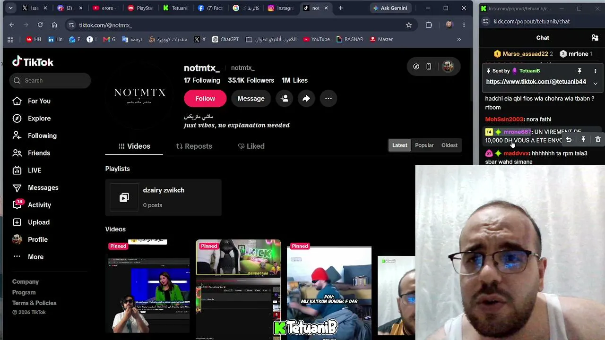Viewport: 605px width, 340px height.
Task: Open Terms & Policies footer link
Action: point(34,303)
